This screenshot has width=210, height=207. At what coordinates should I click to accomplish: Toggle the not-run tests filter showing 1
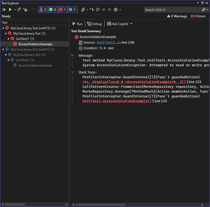[x=73, y=10]
